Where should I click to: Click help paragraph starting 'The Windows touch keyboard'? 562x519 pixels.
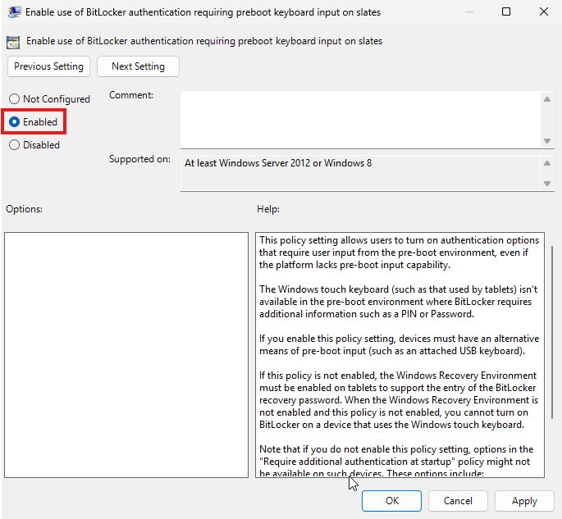(398, 302)
